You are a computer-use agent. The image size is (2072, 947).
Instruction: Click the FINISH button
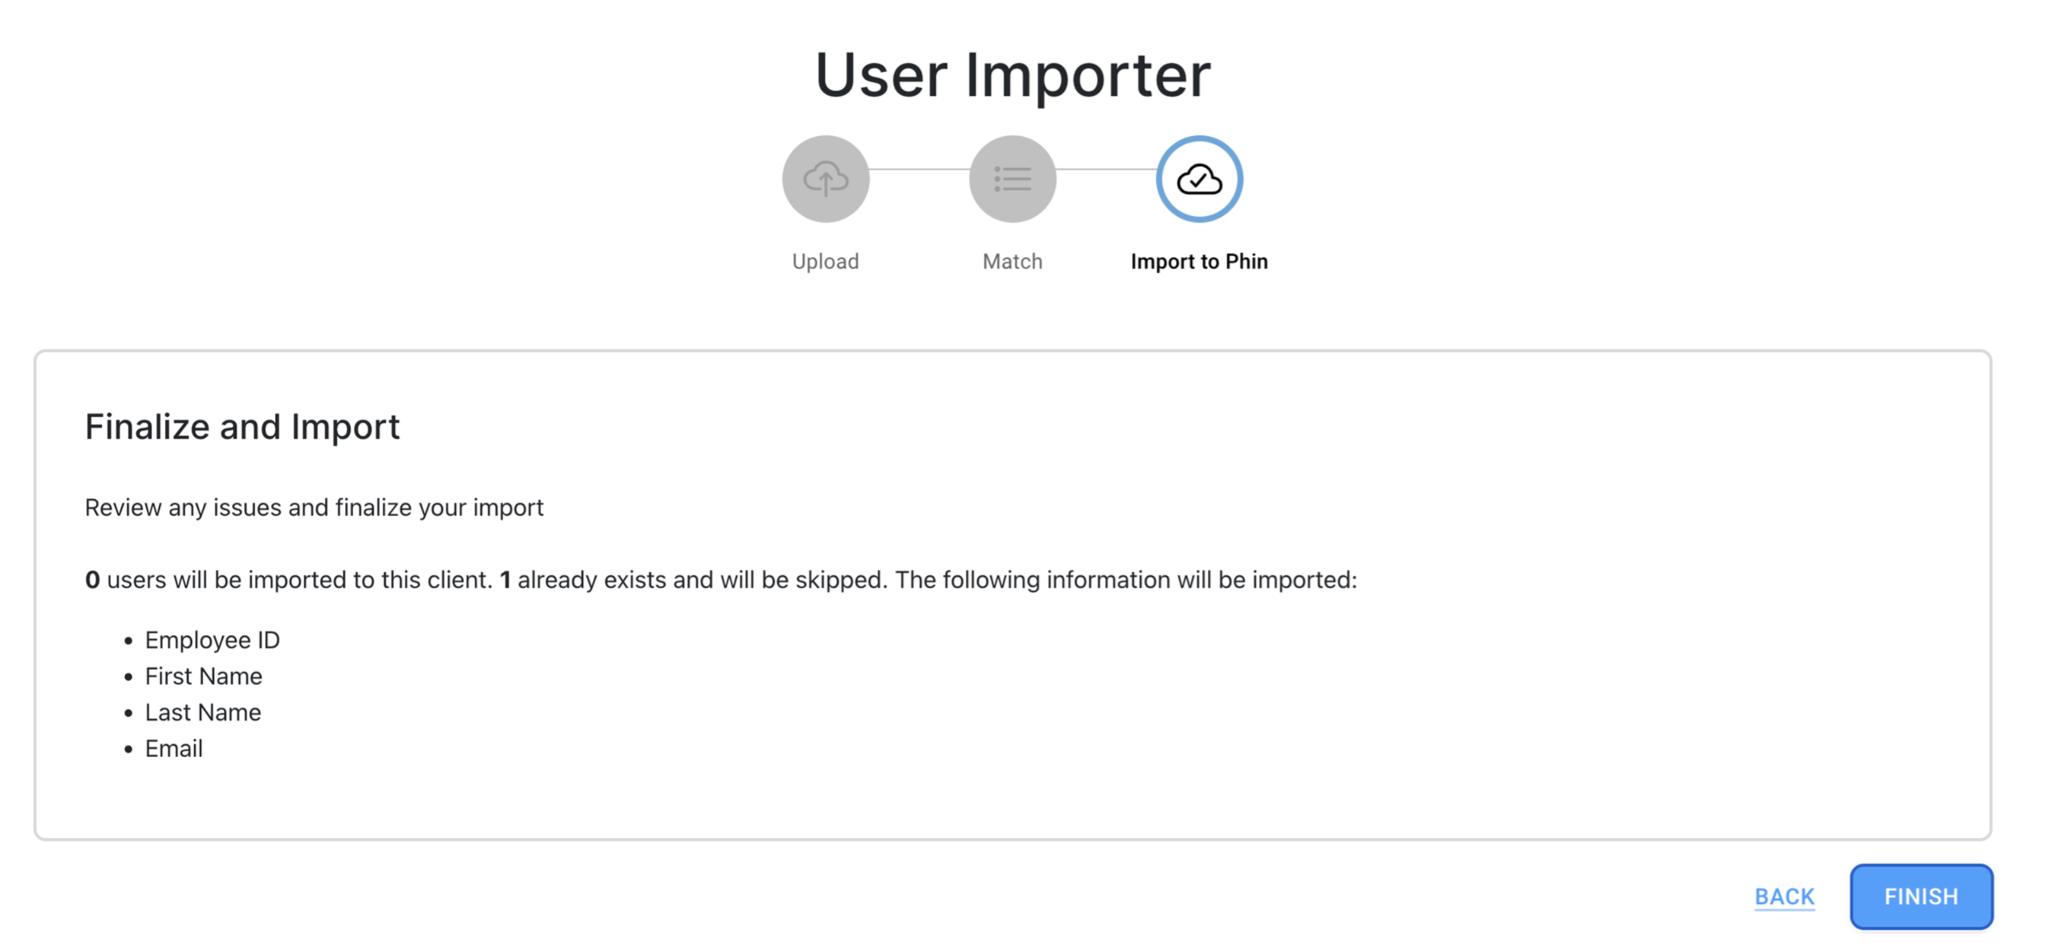click(x=1921, y=896)
